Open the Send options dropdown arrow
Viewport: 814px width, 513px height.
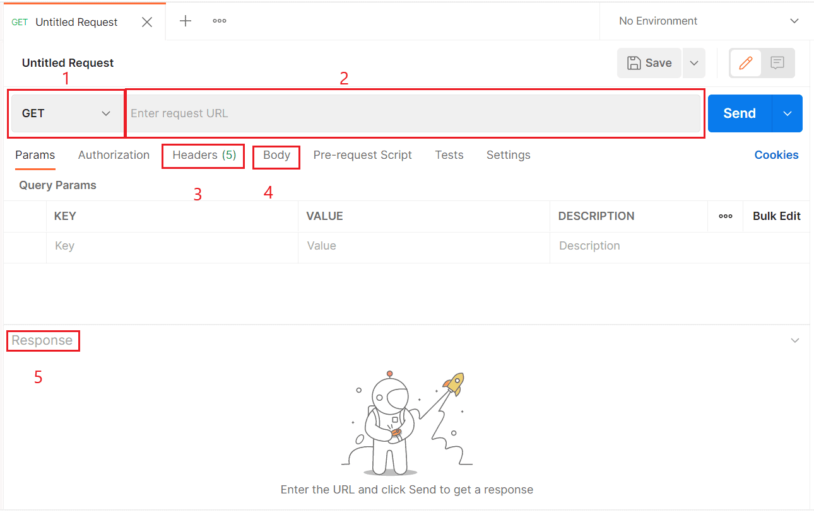(787, 113)
